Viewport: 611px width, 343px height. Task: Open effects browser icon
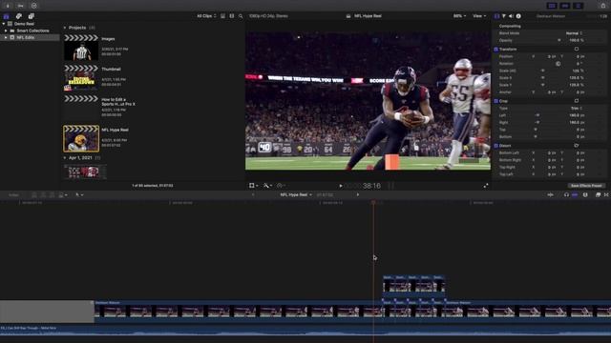(598, 194)
